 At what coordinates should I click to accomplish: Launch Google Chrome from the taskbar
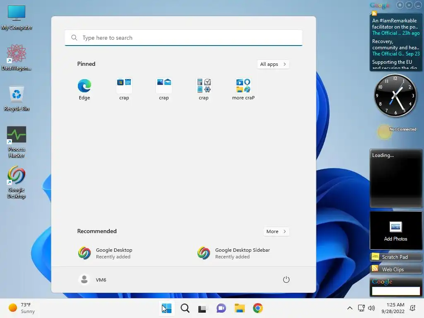pos(258,308)
